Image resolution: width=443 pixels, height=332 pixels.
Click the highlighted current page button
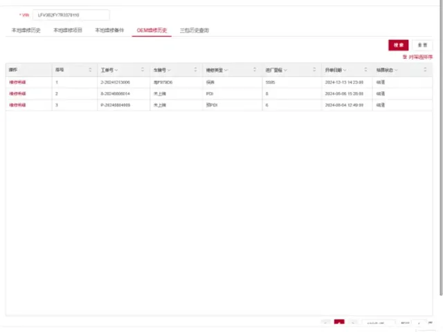[339, 323]
